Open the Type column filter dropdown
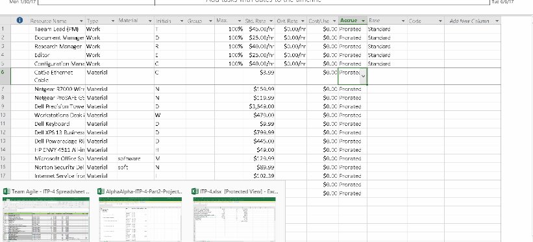 [113, 21]
